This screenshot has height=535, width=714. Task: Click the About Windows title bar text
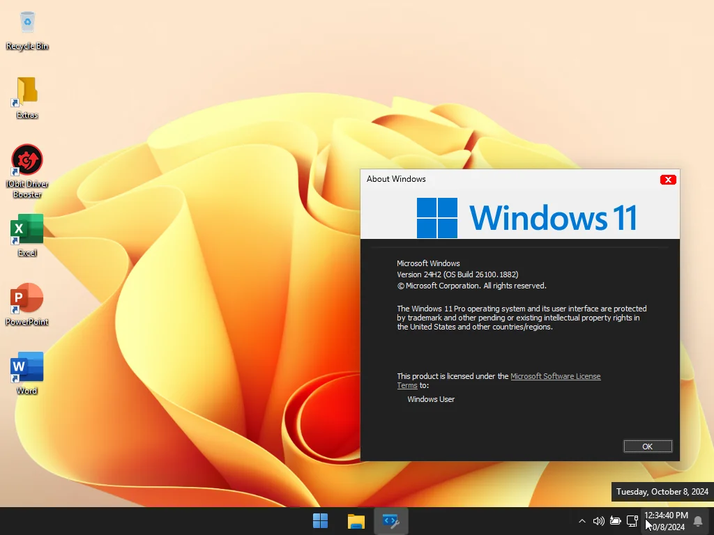click(x=396, y=179)
